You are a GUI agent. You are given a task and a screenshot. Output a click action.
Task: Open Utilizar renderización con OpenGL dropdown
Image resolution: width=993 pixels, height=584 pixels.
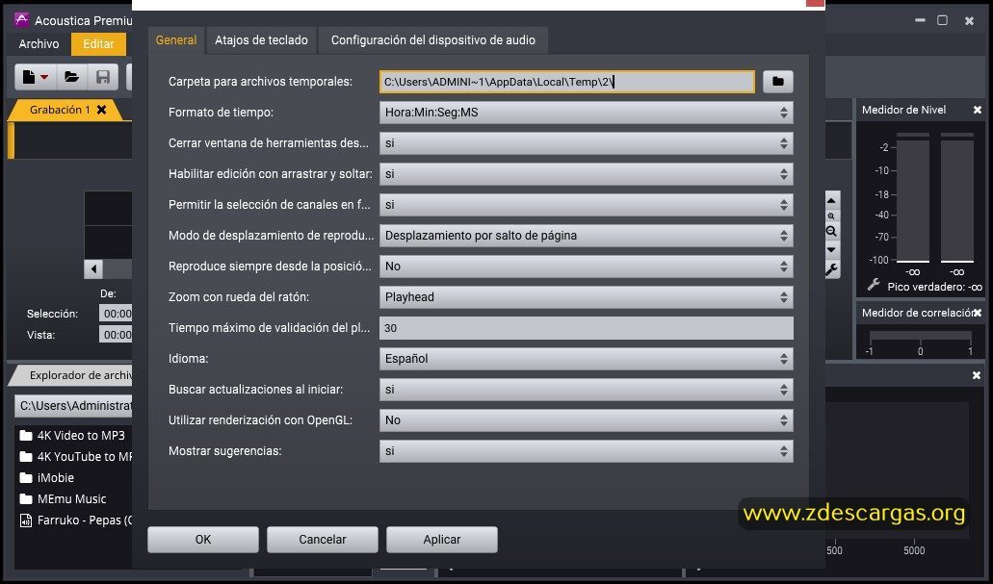(586, 420)
